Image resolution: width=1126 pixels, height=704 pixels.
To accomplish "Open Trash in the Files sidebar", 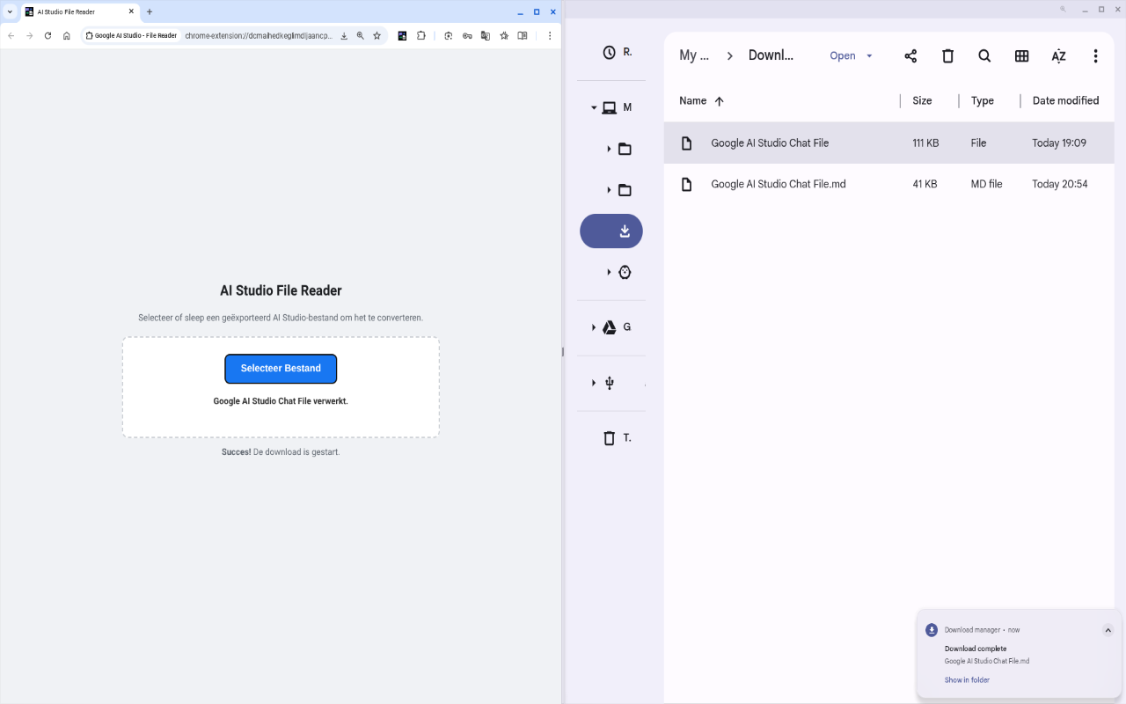I will (609, 437).
